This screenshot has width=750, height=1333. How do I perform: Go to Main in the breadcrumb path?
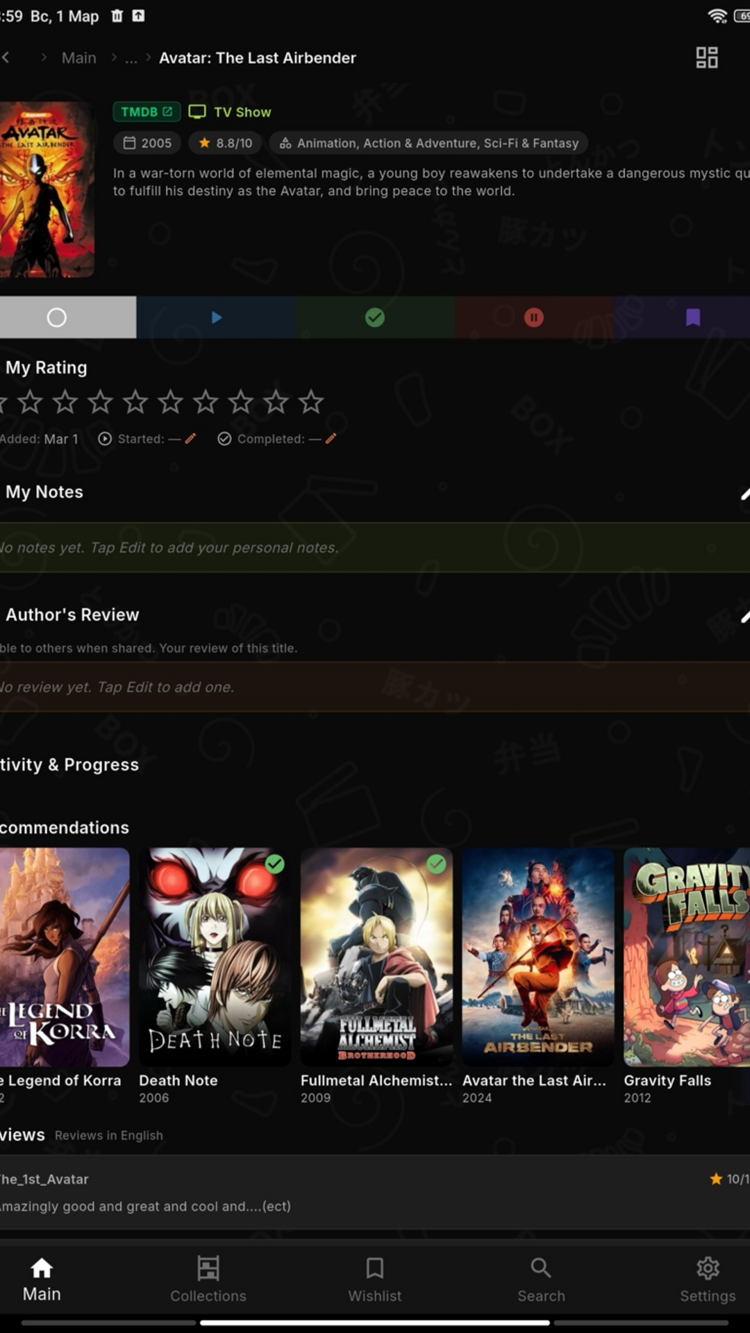(x=78, y=58)
